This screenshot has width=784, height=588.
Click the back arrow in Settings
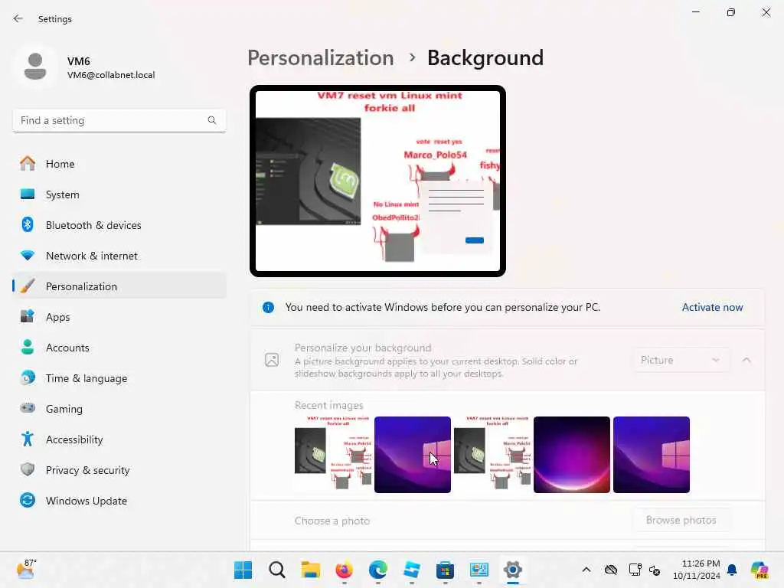pyautogui.click(x=18, y=18)
